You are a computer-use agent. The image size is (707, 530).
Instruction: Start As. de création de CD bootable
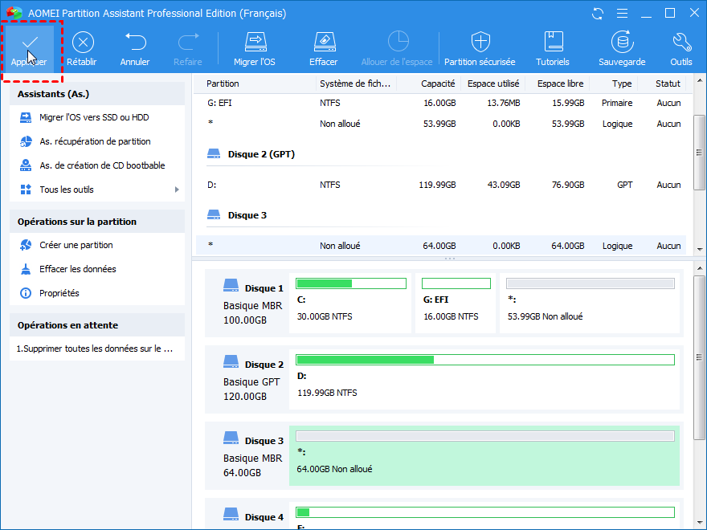[102, 165]
